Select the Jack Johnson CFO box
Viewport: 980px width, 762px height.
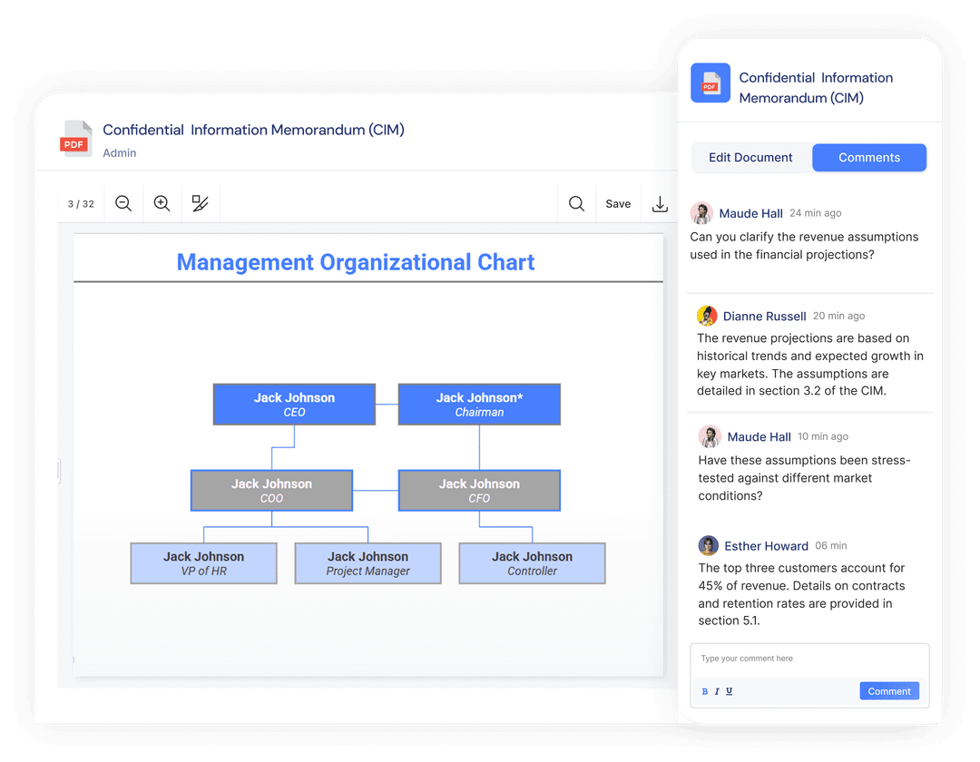pyautogui.click(x=479, y=490)
